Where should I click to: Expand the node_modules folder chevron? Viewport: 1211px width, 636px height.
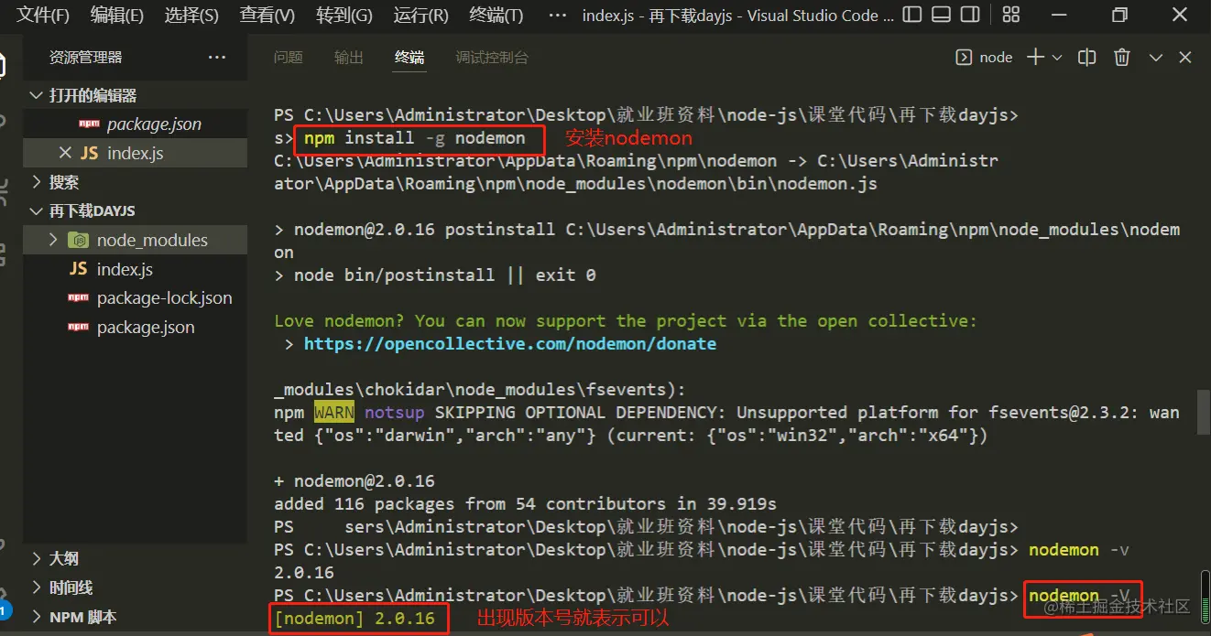tap(52, 240)
